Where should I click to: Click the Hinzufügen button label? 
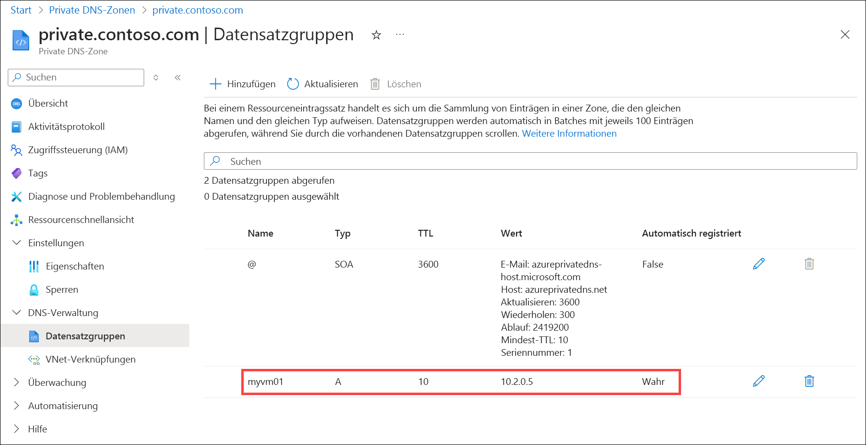coord(251,84)
